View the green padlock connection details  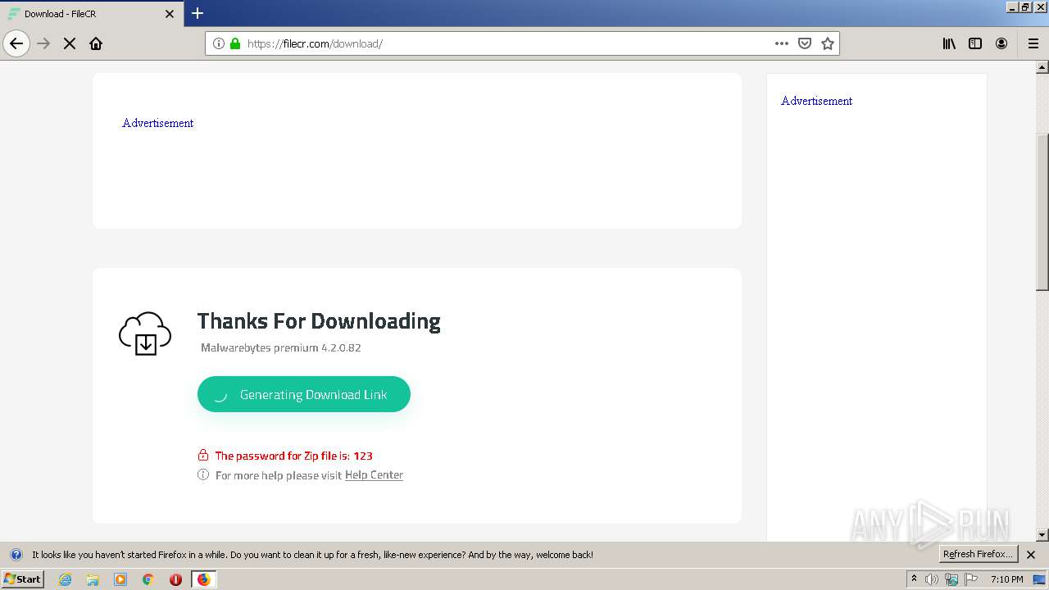pyautogui.click(x=235, y=43)
